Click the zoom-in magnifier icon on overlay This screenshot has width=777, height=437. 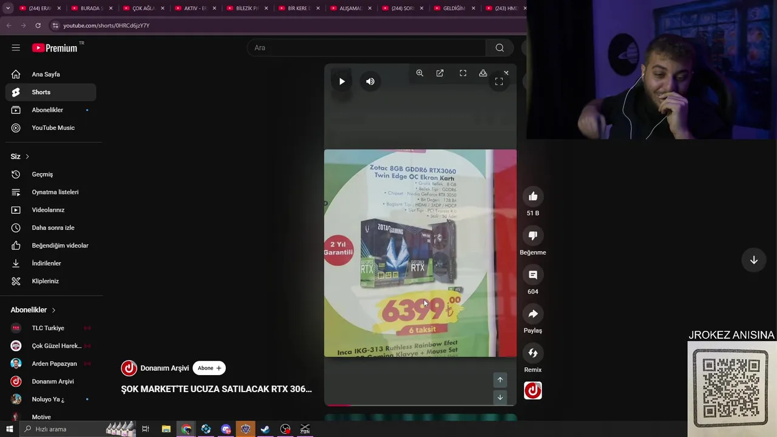click(419, 73)
